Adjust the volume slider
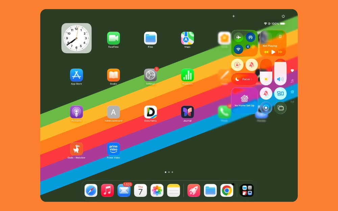The height and width of the screenshot is (211, 338). click(280, 72)
